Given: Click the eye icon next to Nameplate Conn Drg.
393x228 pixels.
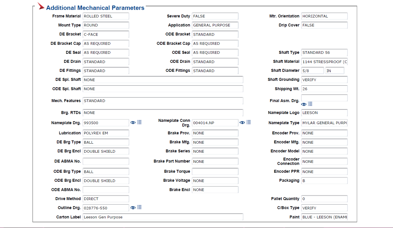Looking at the screenshot, I should [242, 122].
